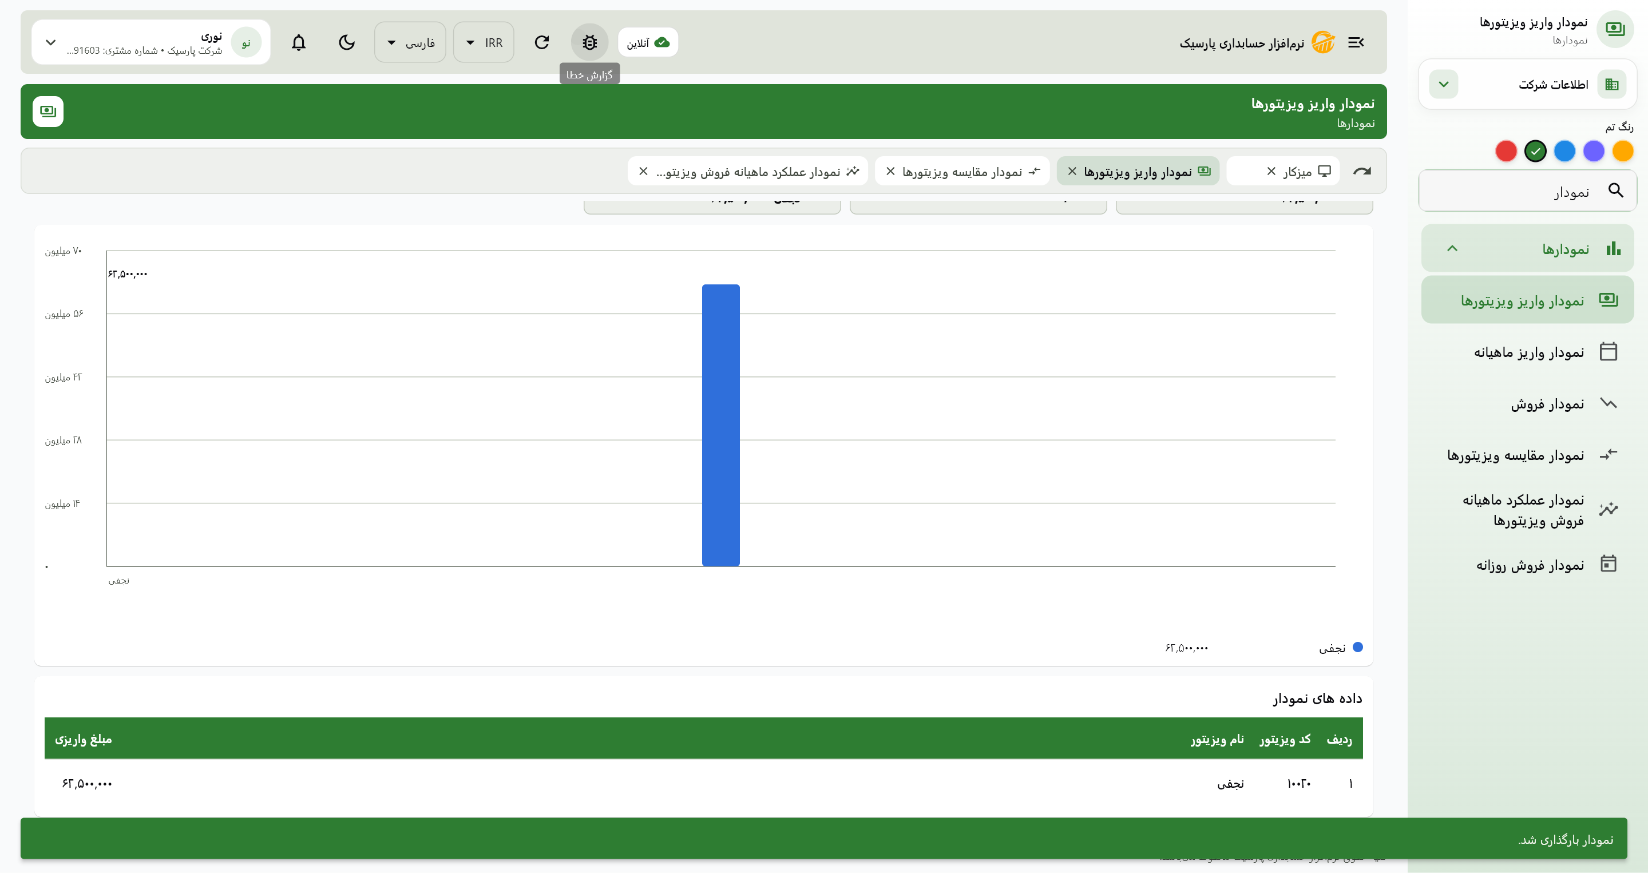The height and width of the screenshot is (873, 1648).
Task: Click the نمودار بارگذاری شد notification
Action: [824, 839]
